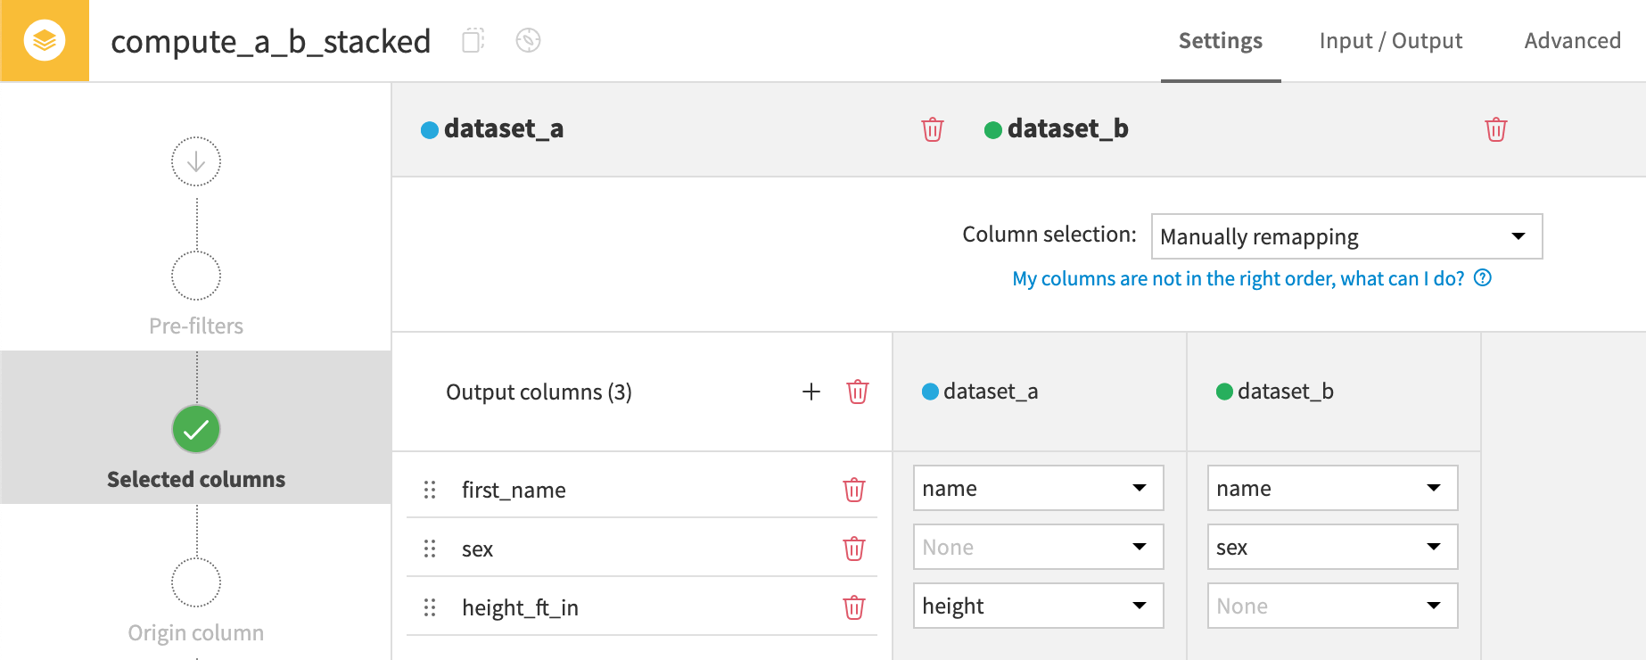Select the Pre-filters step circle
Viewport: 1646px width, 660px height.
click(196, 276)
